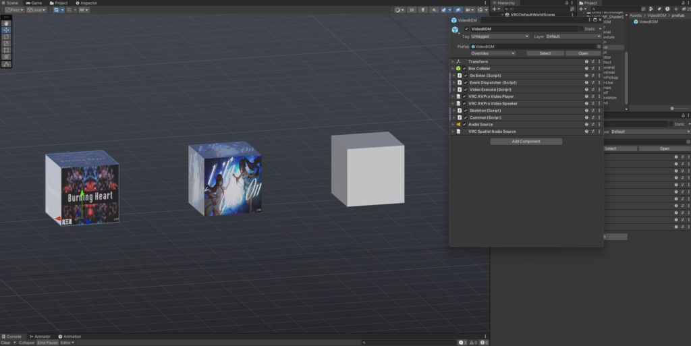Screen dimensions: 691x346
Task: Open scene Gizmos globe icon
Action: click(480, 9)
